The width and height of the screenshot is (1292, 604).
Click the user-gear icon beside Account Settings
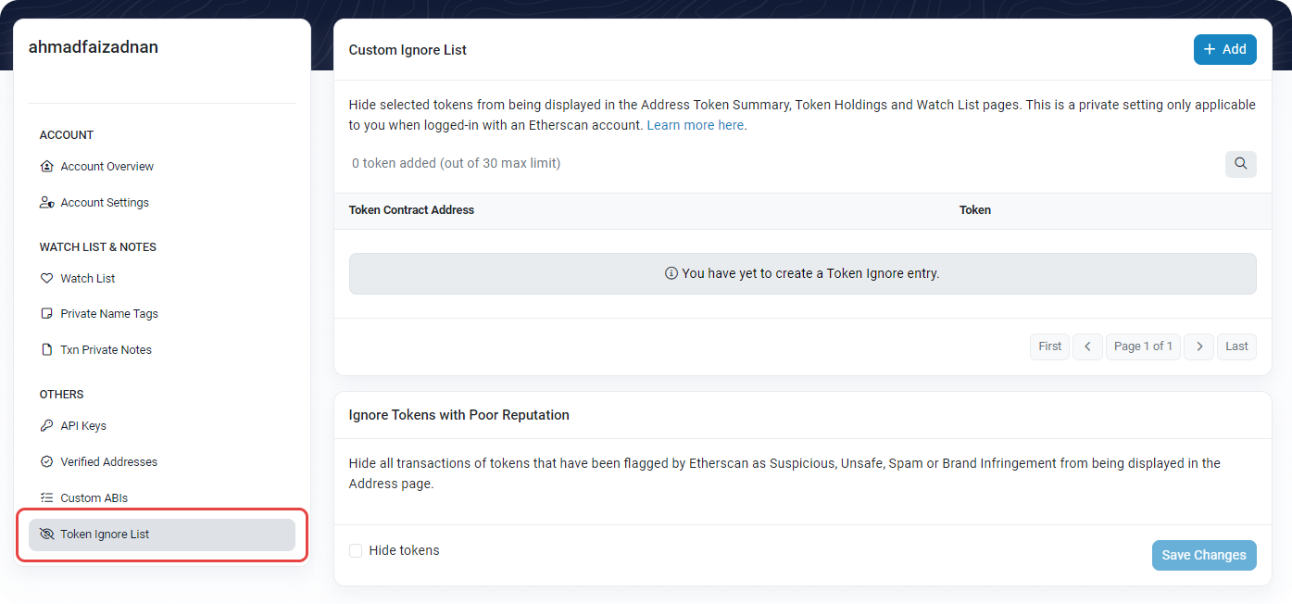point(47,203)
